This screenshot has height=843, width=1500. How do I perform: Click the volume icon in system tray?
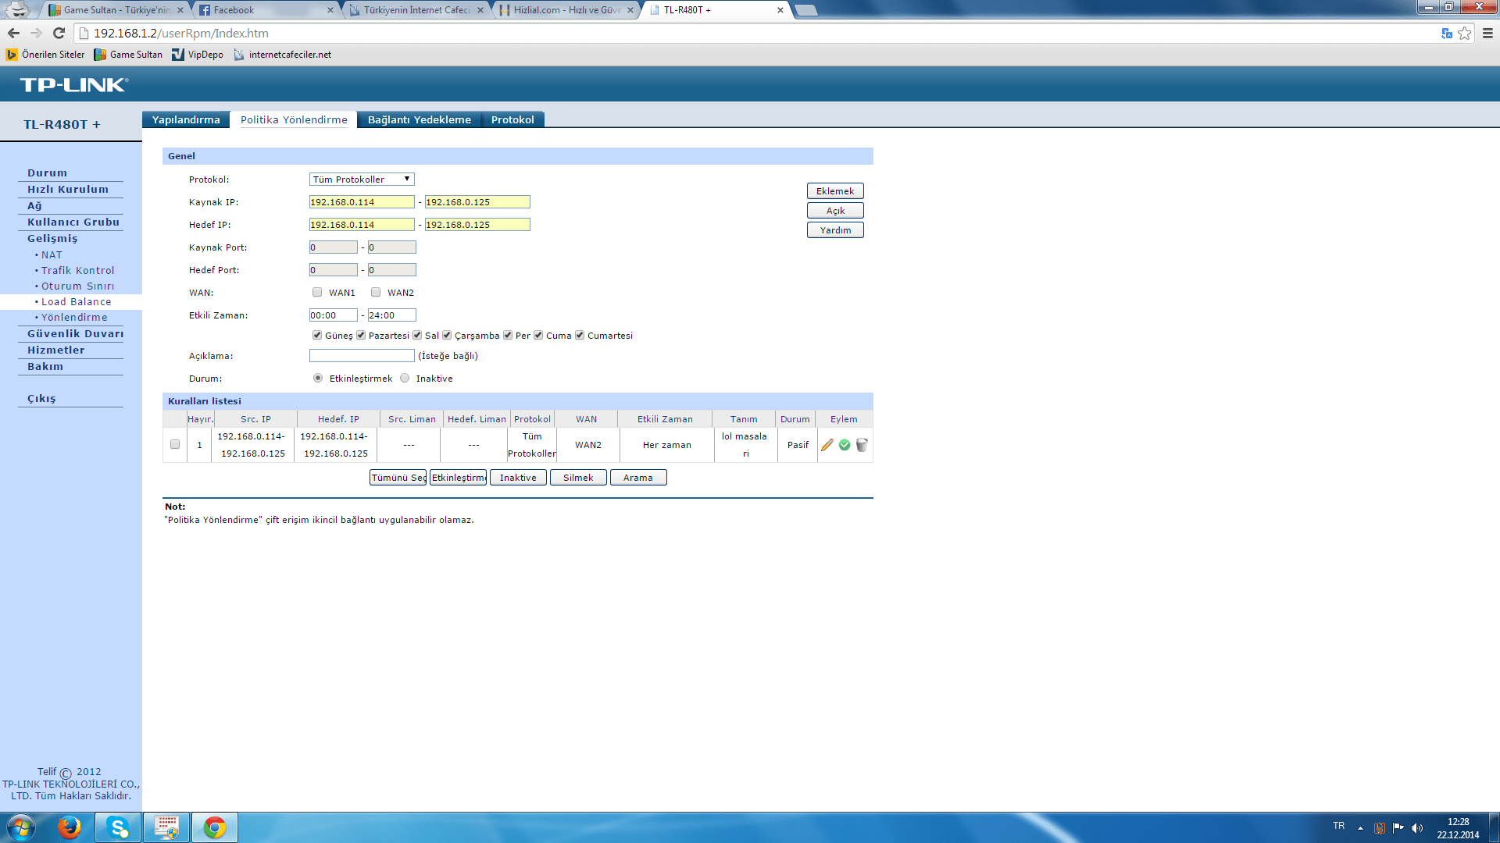(1417, 827)
